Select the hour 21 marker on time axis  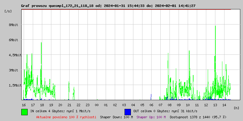coord(69,105)
